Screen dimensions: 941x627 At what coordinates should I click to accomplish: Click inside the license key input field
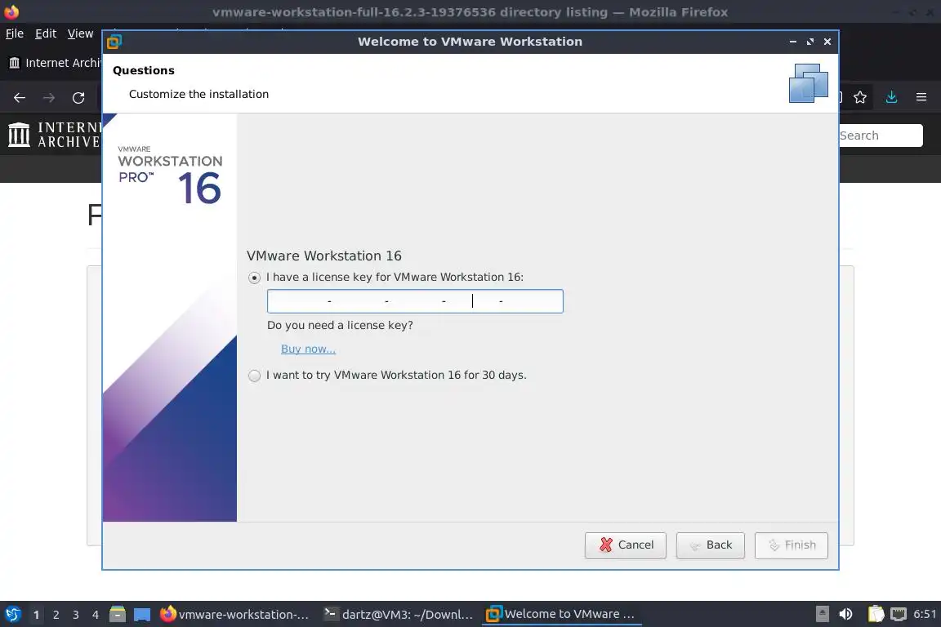coord(415,301)
